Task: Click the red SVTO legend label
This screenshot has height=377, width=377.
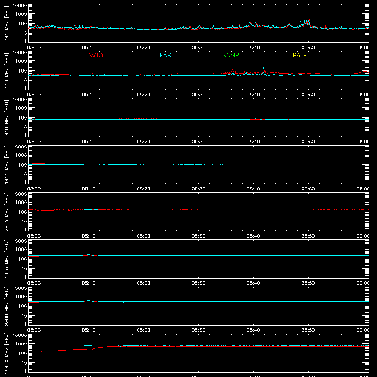Action: tap(96, 55)
